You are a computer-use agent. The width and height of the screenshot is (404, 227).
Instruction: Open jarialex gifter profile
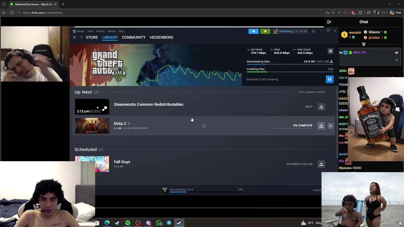click(x=374, y=38)
